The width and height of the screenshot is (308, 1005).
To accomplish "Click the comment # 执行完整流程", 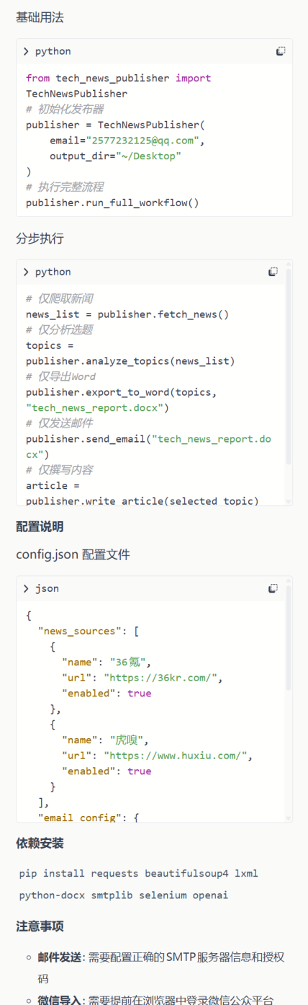I will pyautogui.click(x=65, y=187).
